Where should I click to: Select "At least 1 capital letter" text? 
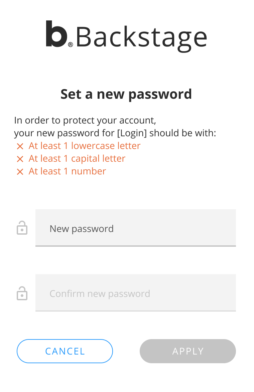pyautogui.click(x=77, y=159)
